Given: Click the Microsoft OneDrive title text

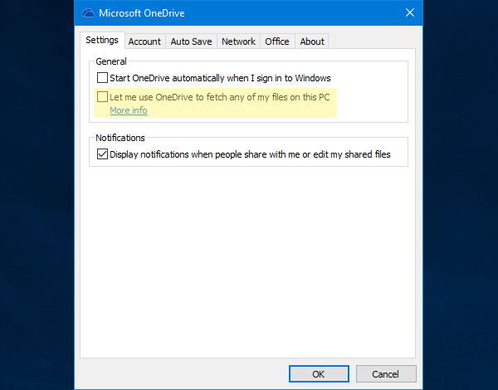Looking at the screenshot, I should [142, 13].
